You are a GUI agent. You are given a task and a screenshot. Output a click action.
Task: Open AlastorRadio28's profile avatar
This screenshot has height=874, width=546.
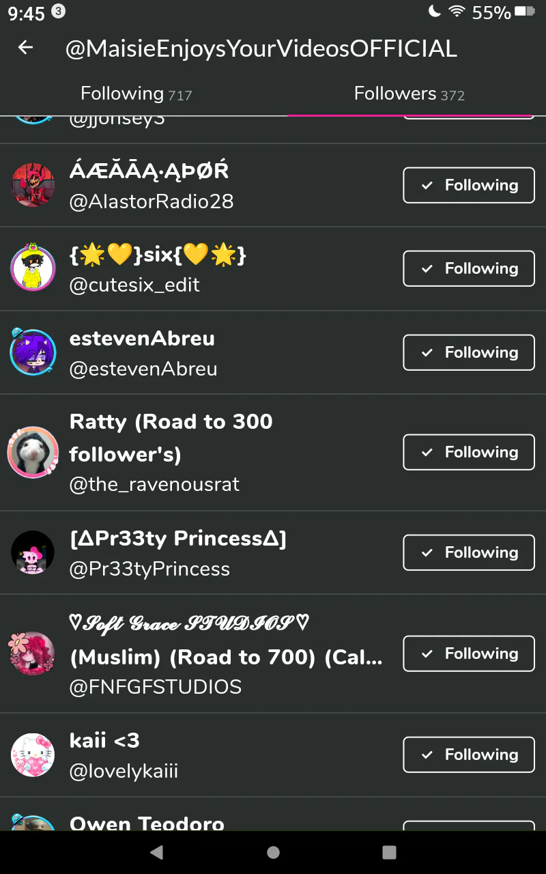point(33,185)
